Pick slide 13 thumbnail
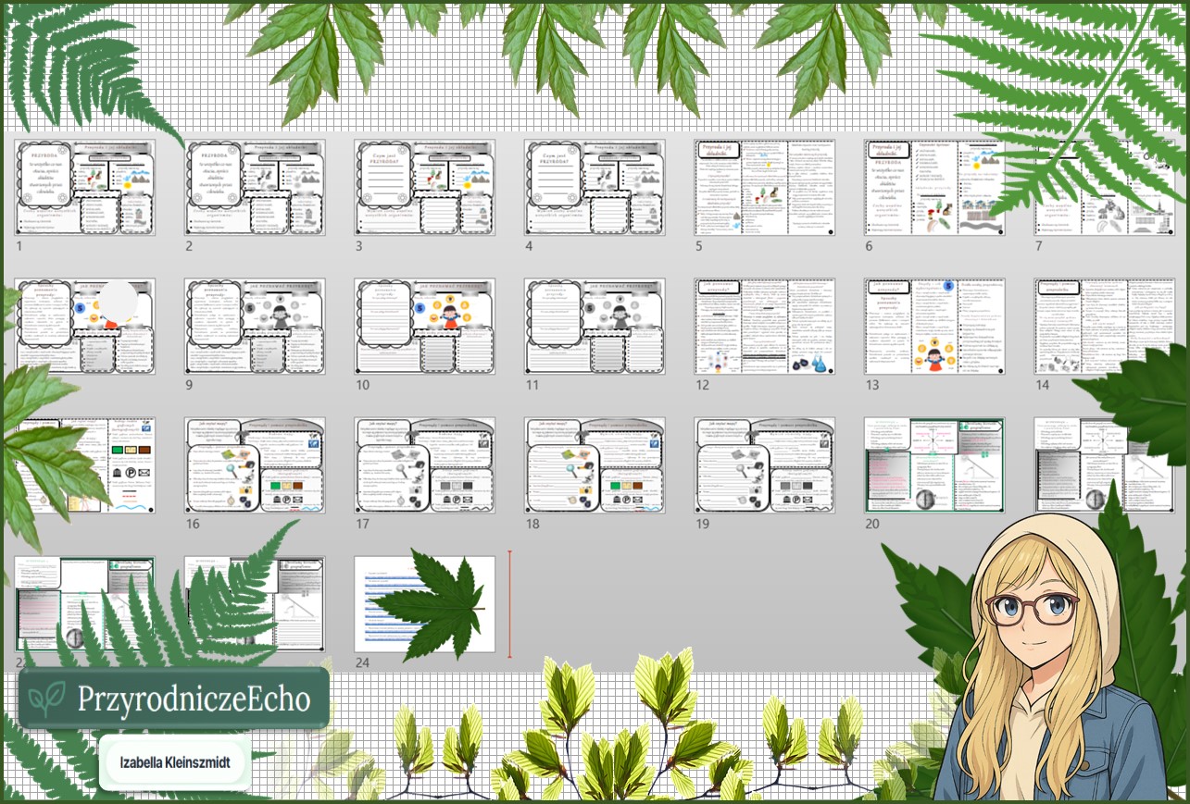Screen dimensions: 1190x804 [x=934, y=327]
